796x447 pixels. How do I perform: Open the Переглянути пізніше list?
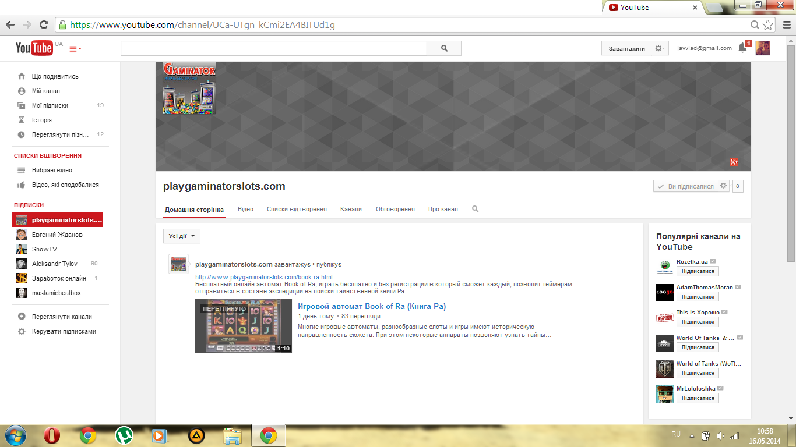[x=61, y=134]
